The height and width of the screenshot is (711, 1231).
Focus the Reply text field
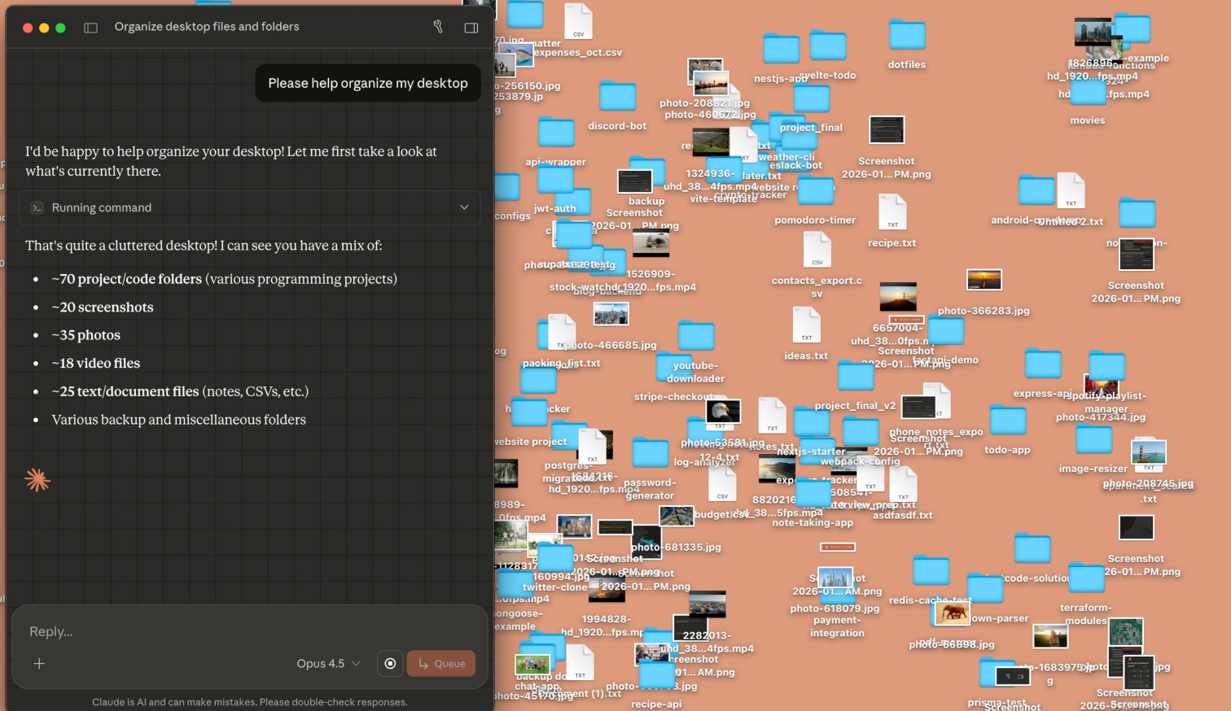point(244,631)
